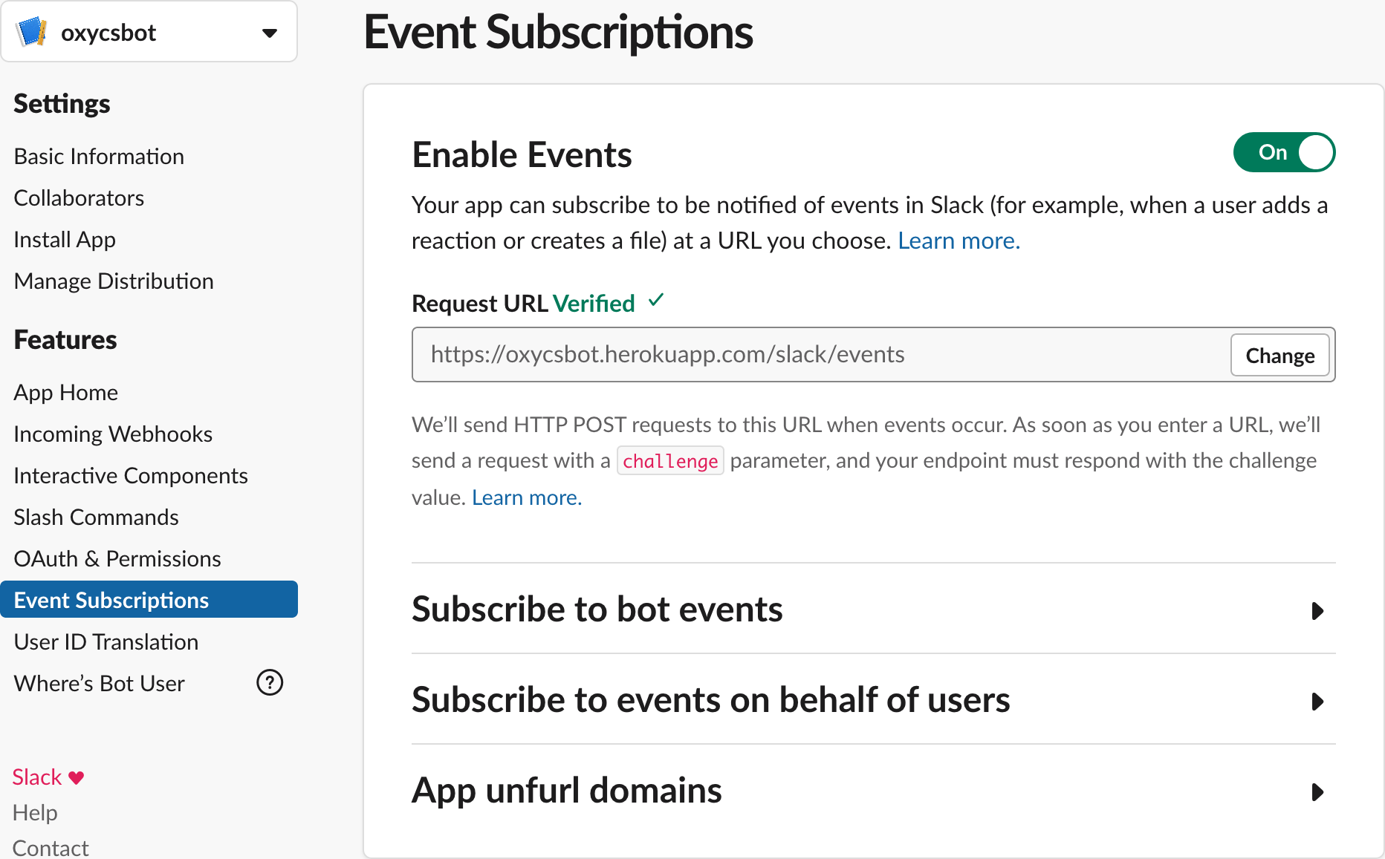The width and height of the screenshot is (1385, 859).
Task: Go to Basic Information settings
Action: [99, 157]
